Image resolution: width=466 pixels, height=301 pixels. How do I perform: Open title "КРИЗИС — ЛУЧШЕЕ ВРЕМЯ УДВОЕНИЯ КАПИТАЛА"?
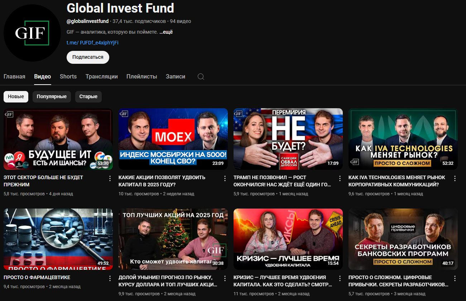(283, 281)
